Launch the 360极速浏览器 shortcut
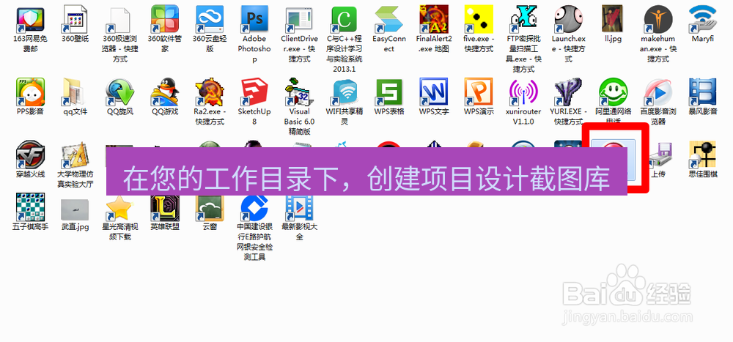733x342 pixels. pos(120,18)
